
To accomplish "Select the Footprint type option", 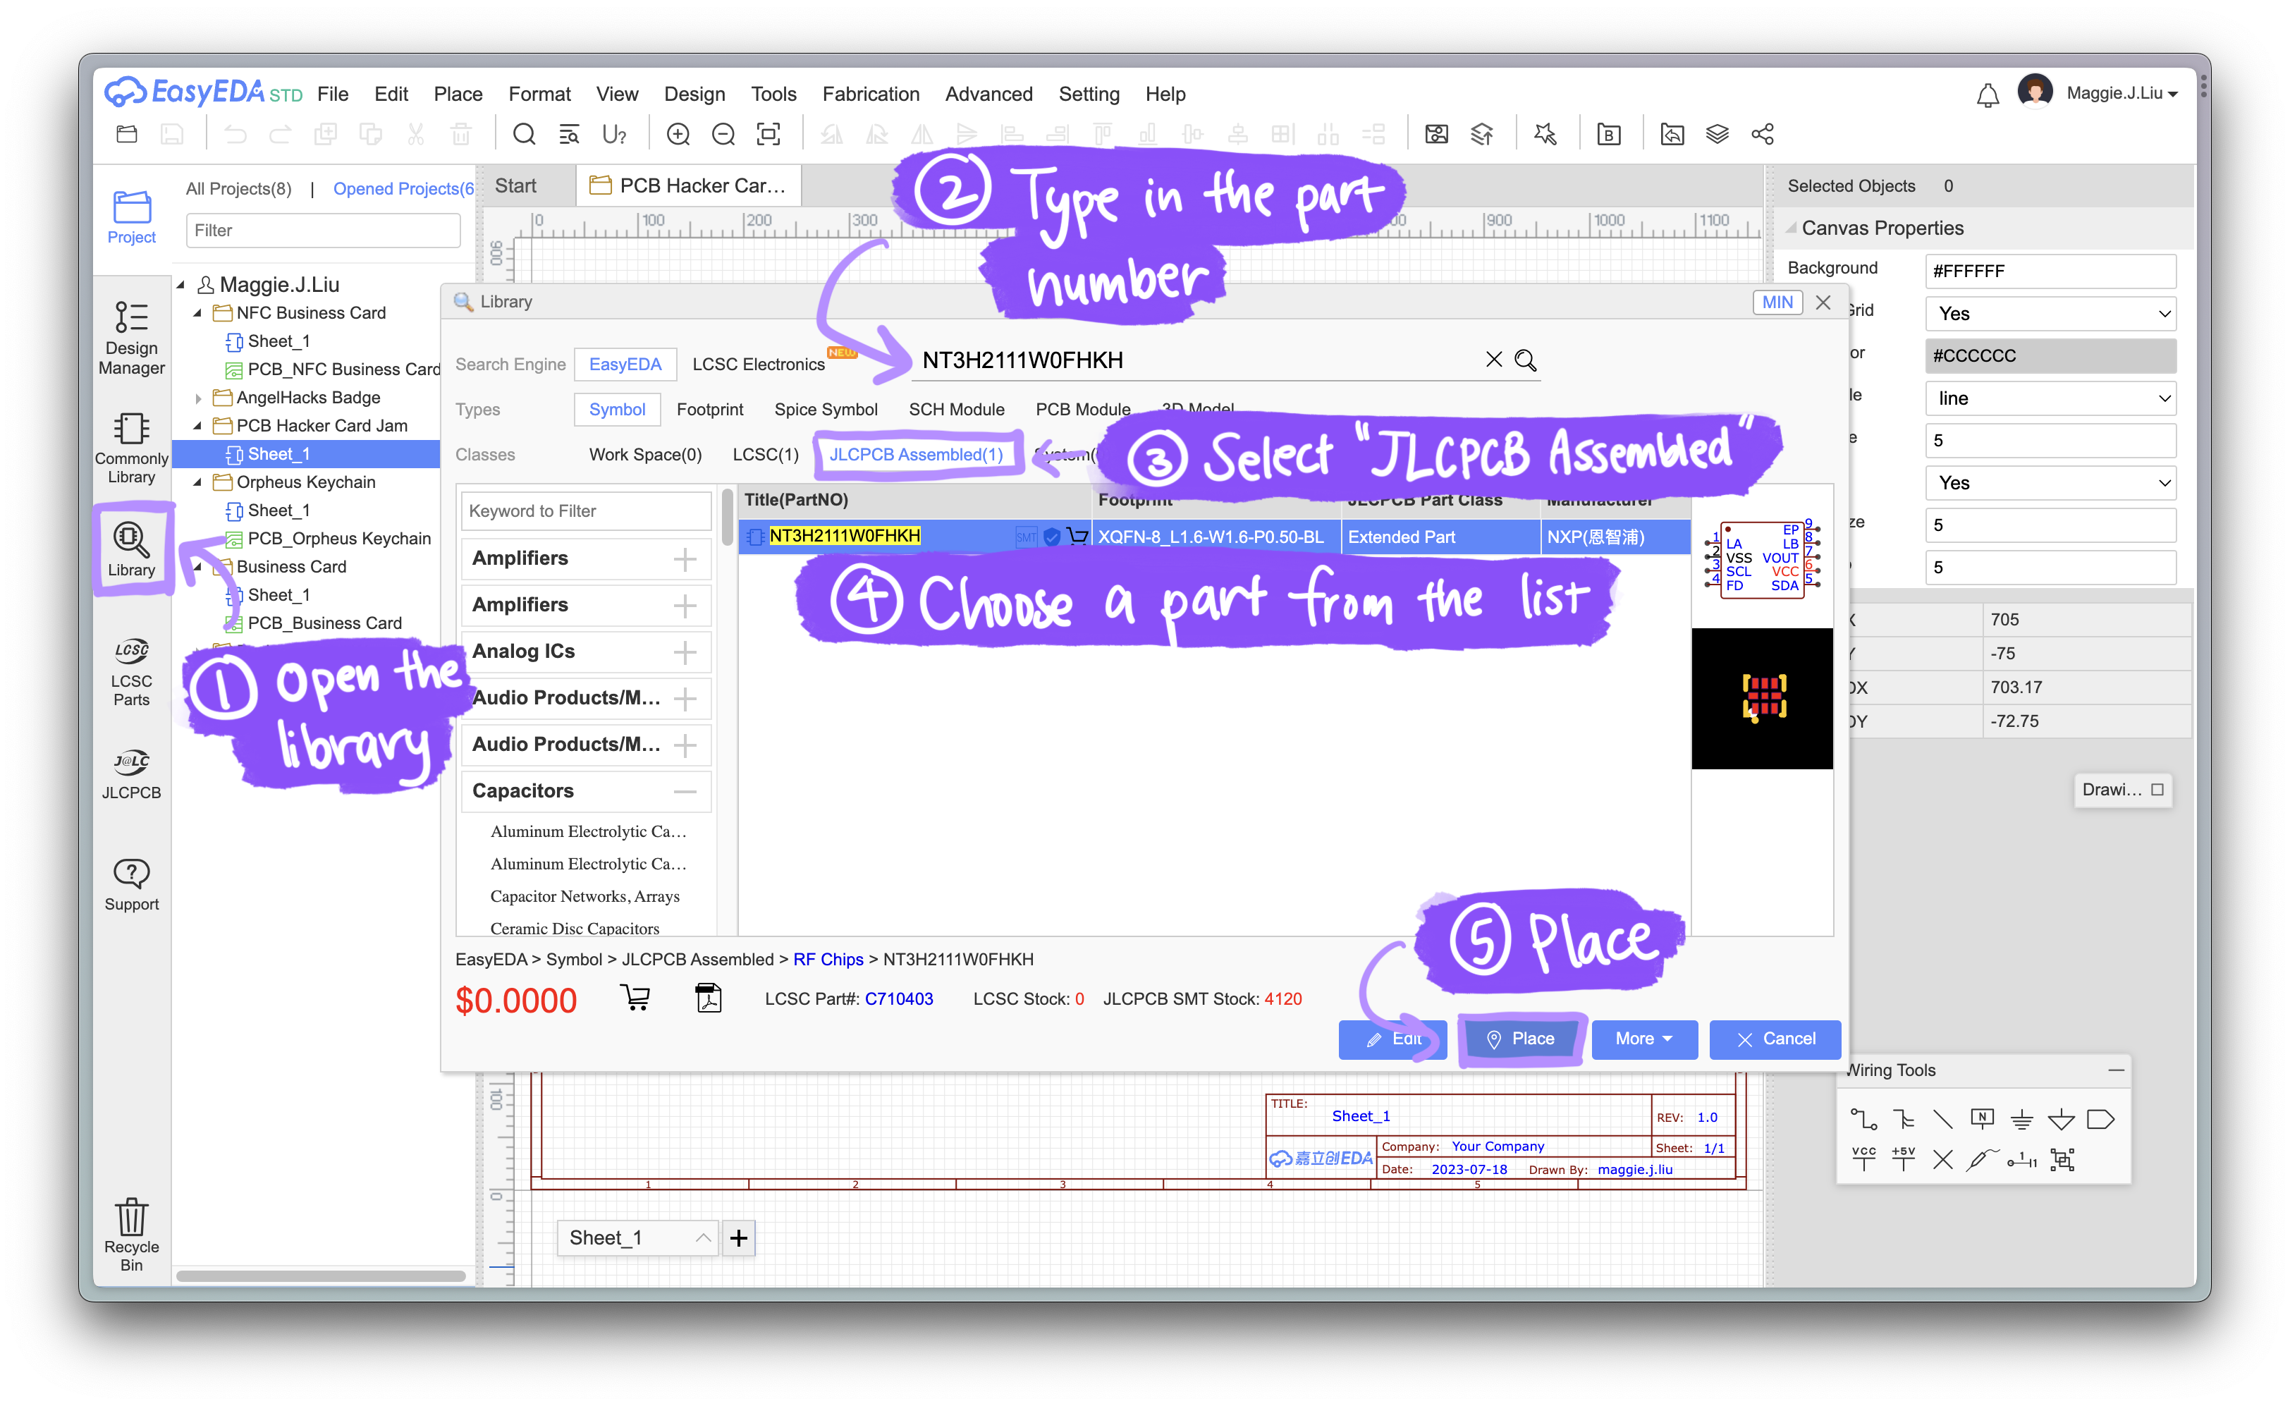I will 709,410.
